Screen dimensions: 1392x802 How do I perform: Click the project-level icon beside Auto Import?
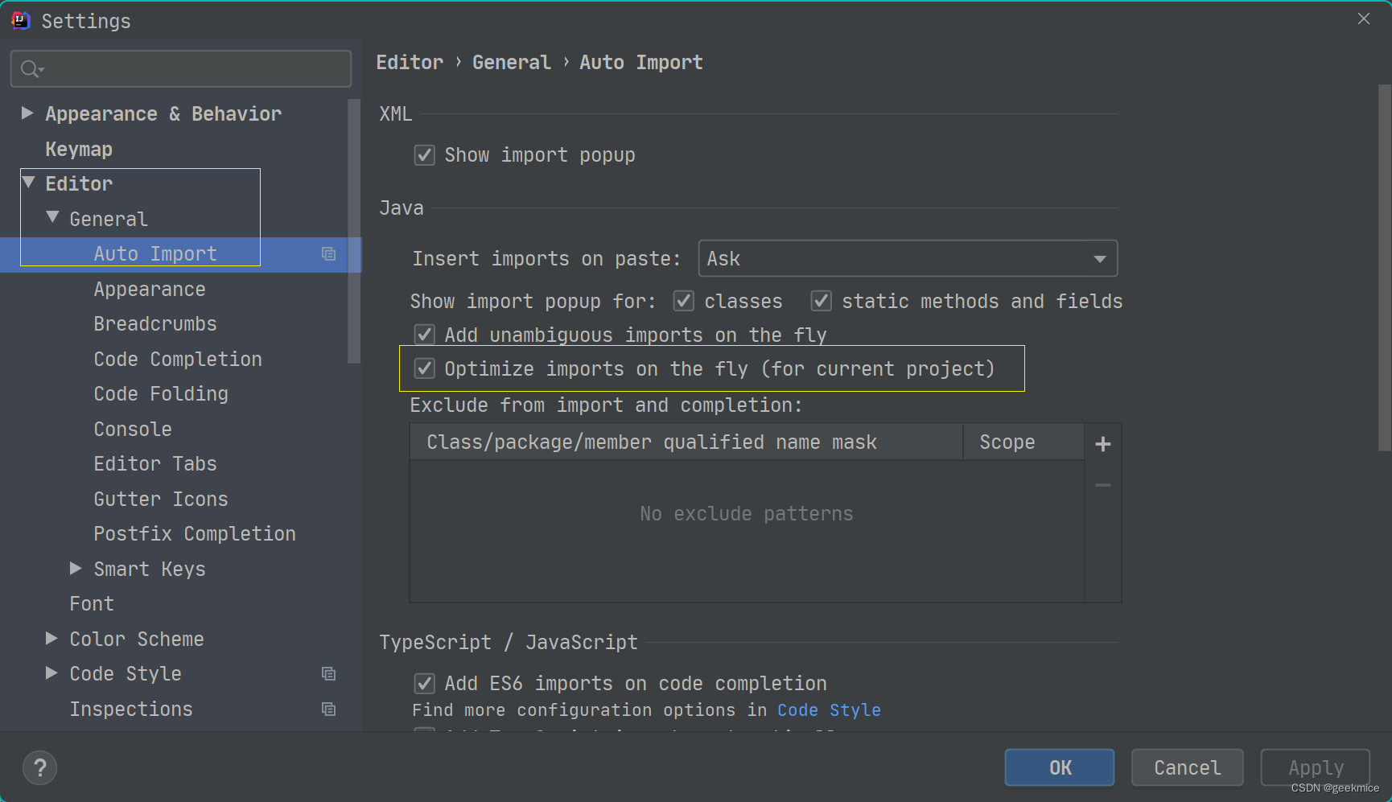tap(328, 254)
